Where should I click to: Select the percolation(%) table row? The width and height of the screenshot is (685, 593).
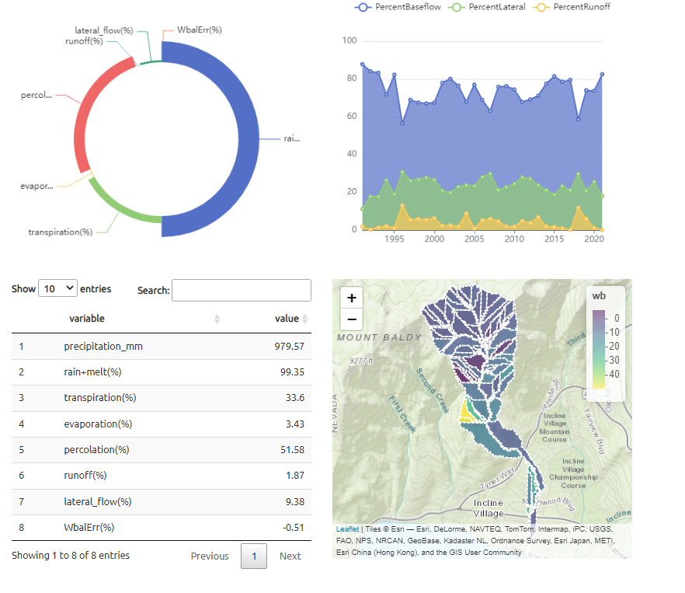pyautogui.click(x=162, y=450)
